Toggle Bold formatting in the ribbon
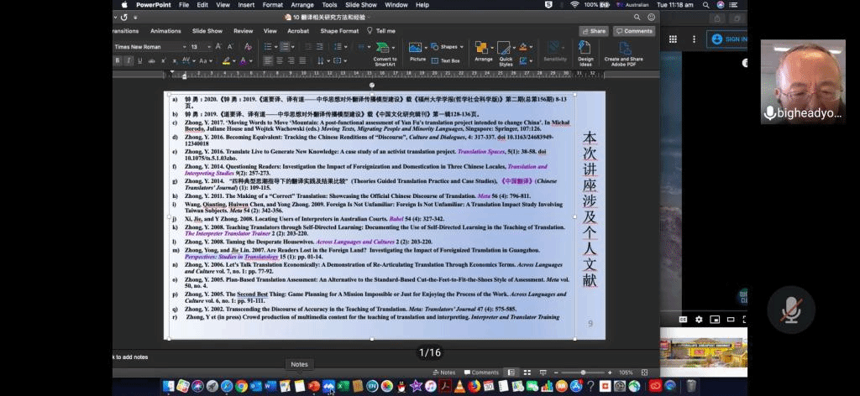The height and width of the screenshot is (396, 860). point(118,60)
